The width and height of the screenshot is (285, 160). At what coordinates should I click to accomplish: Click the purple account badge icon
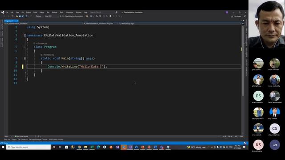tap(227, 12)
